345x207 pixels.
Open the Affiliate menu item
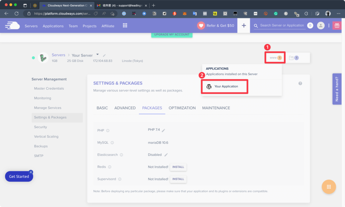pos(108,26)
